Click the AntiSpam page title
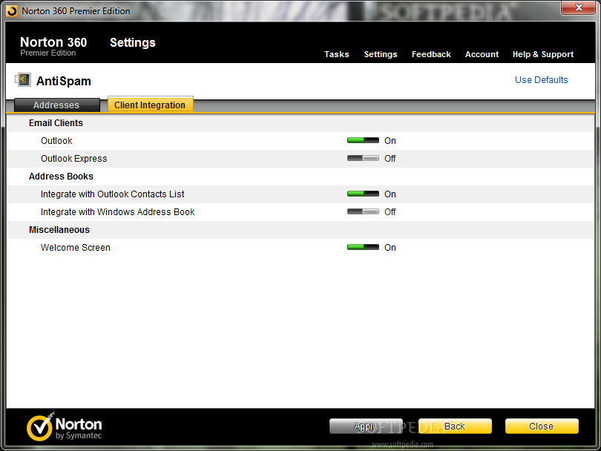 pos(64,82)
